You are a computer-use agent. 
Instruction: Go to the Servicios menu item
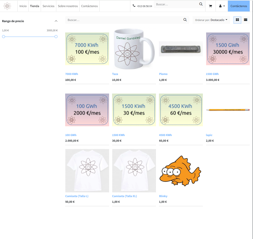tap(48, 6)
